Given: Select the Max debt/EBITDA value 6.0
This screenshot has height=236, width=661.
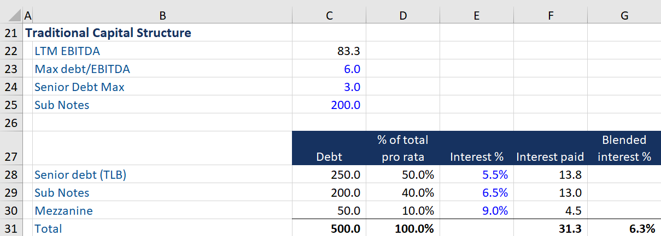Looking at the screenshot, I should pos(329,69).
